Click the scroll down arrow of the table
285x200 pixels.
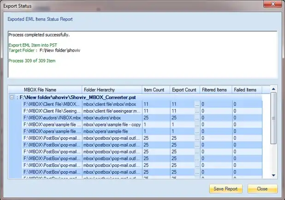point(273,175)
